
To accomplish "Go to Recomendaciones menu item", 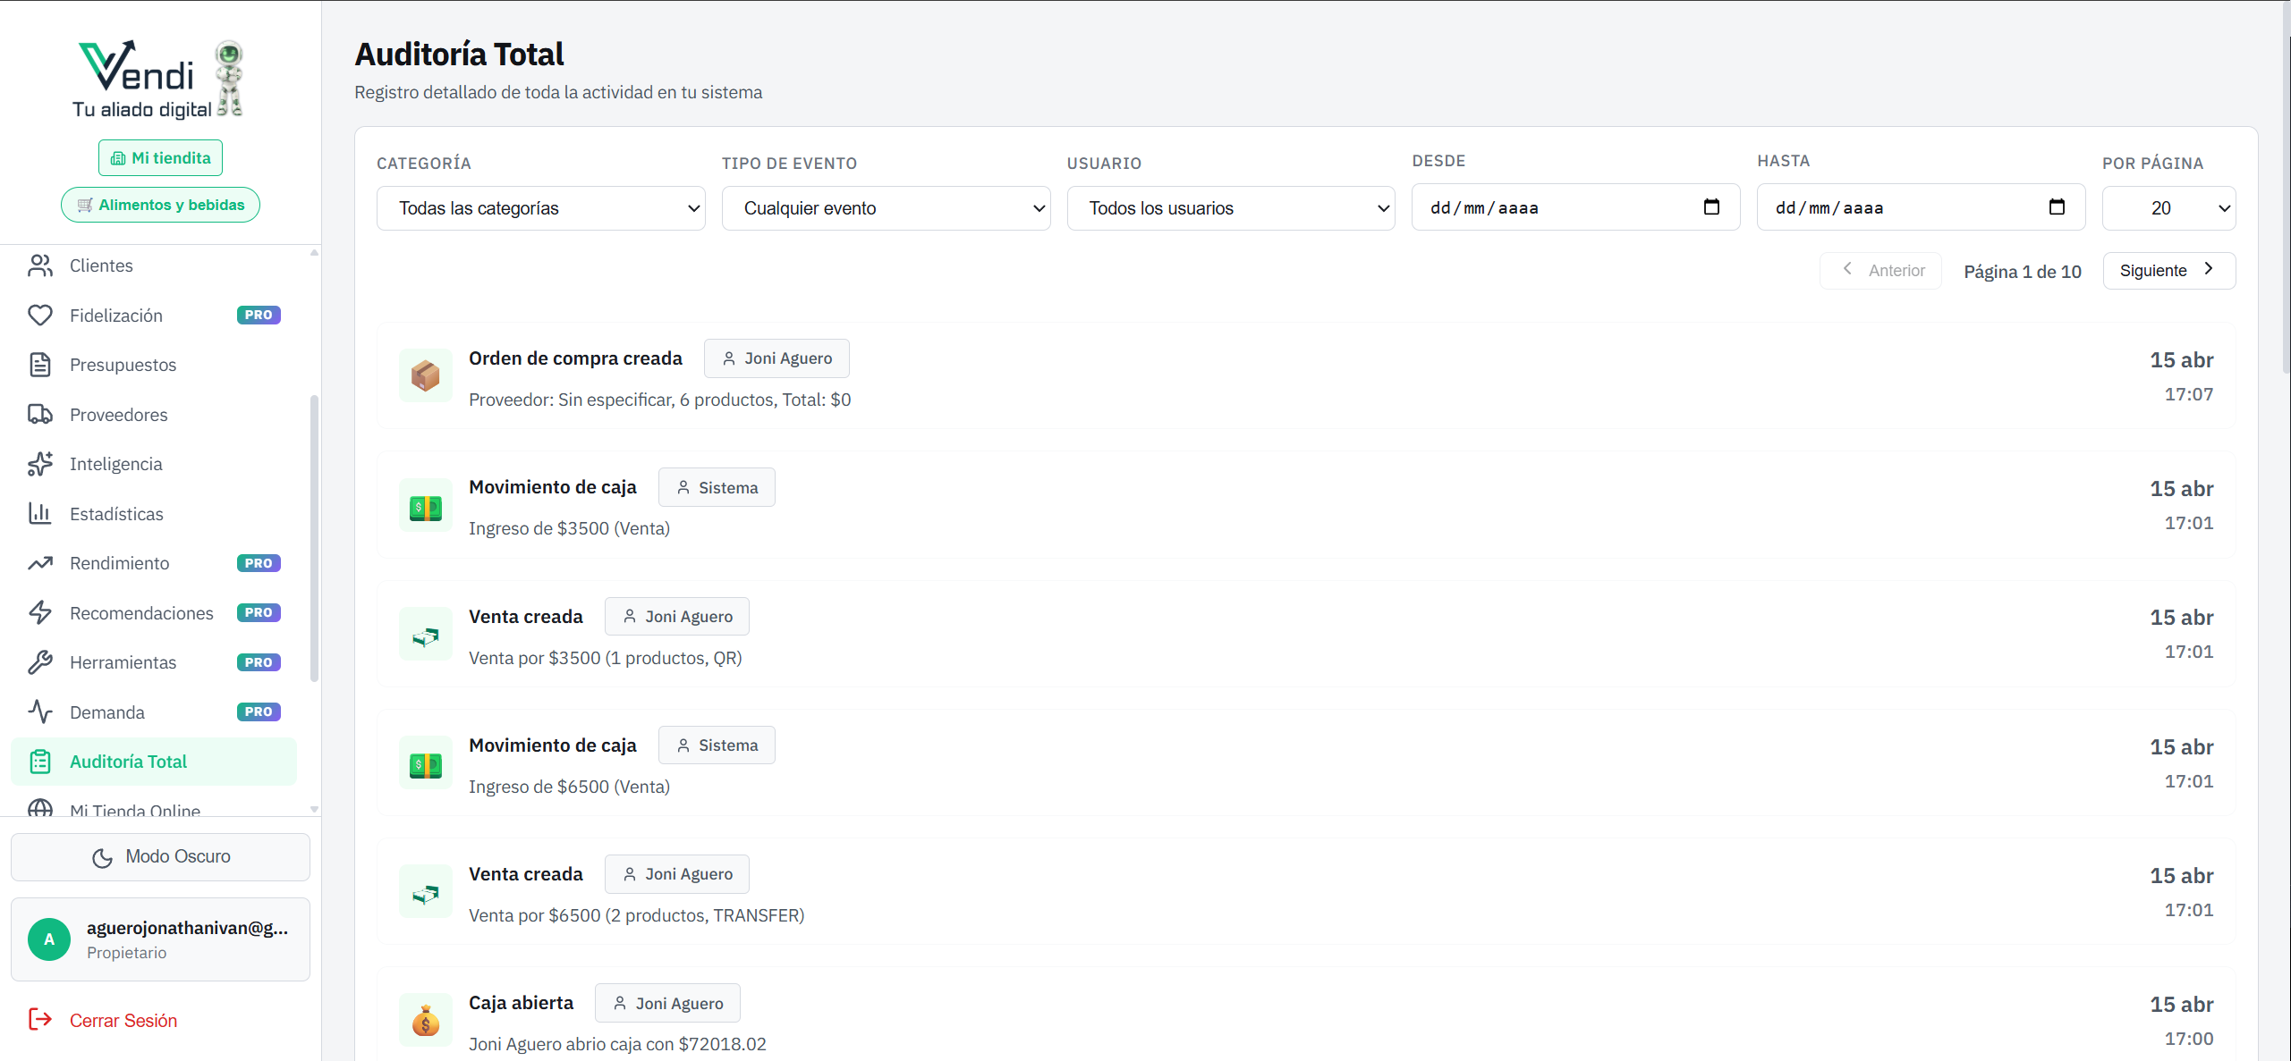I will click(x=141, y=613).
